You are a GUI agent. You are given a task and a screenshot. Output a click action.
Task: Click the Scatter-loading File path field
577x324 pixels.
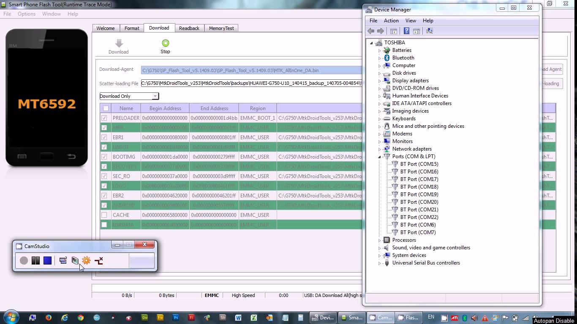(252, 84)
